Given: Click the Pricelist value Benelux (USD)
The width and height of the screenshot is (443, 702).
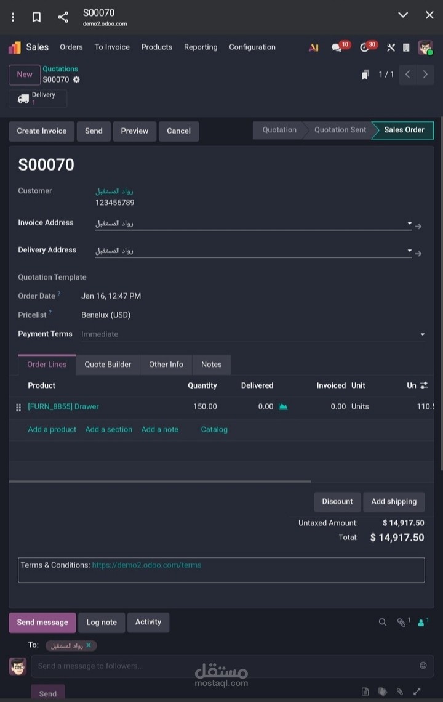Looking at the screenshot, I should pos(106,315).
